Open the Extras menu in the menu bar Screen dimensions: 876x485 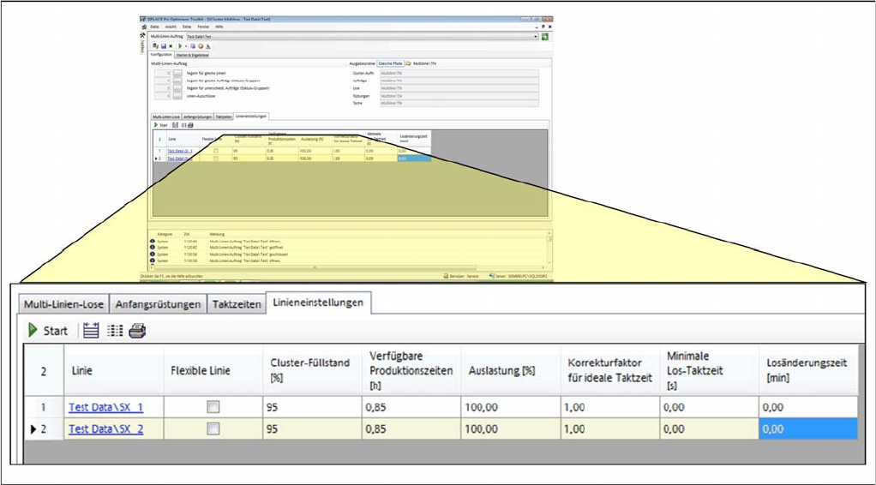coord(187,27)
